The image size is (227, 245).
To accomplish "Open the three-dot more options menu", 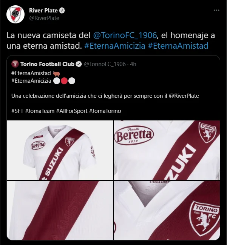I will (216, 10).
